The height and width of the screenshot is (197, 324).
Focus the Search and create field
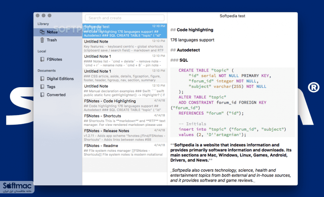[124, 18]
